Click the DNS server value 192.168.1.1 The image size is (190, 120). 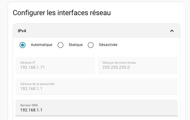click(31, 110)
